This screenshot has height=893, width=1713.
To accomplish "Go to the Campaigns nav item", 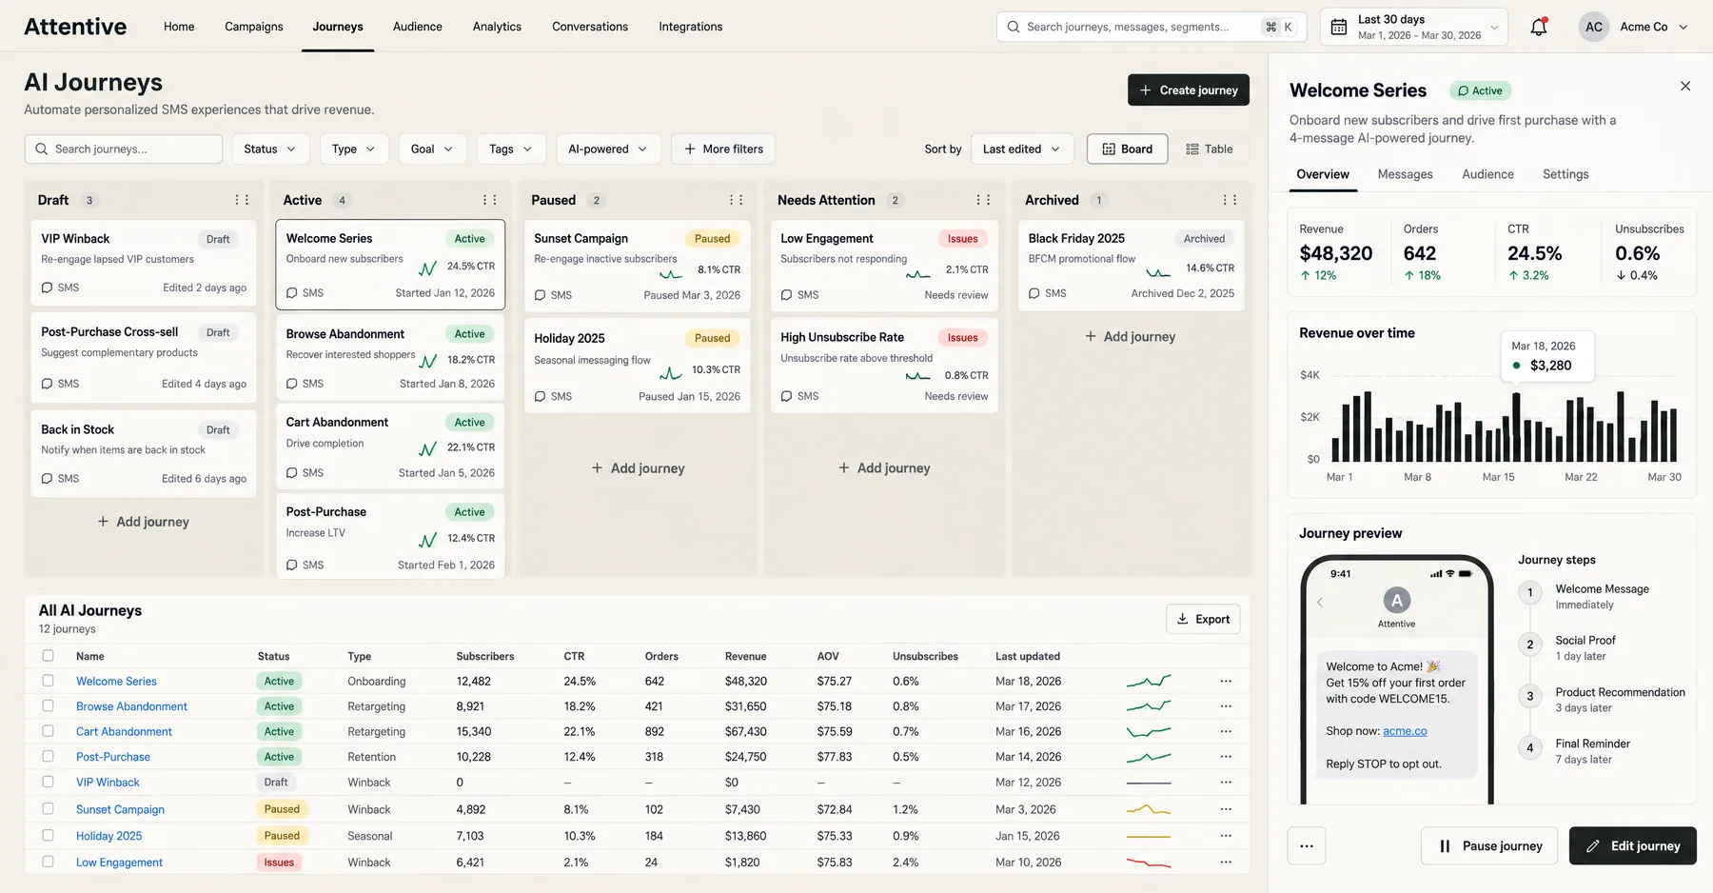I will pos(254,27).
